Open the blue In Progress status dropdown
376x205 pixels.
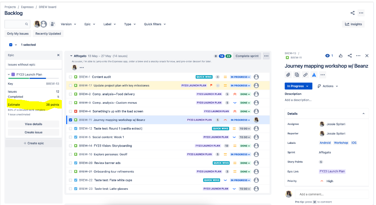pyautogui.click(x=299, y=86)
